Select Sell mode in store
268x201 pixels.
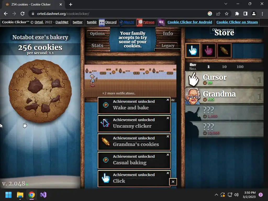[x=193, y=69]
